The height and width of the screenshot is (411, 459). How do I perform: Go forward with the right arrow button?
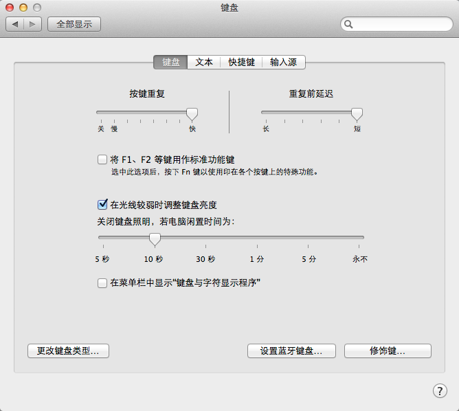[33, 24]
